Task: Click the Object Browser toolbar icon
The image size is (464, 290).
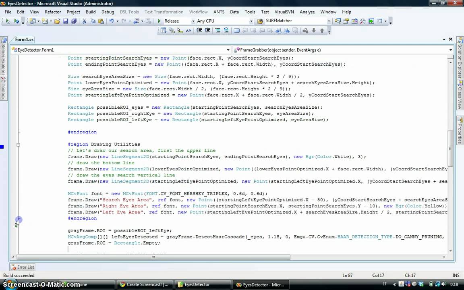Action: point(354,21)
